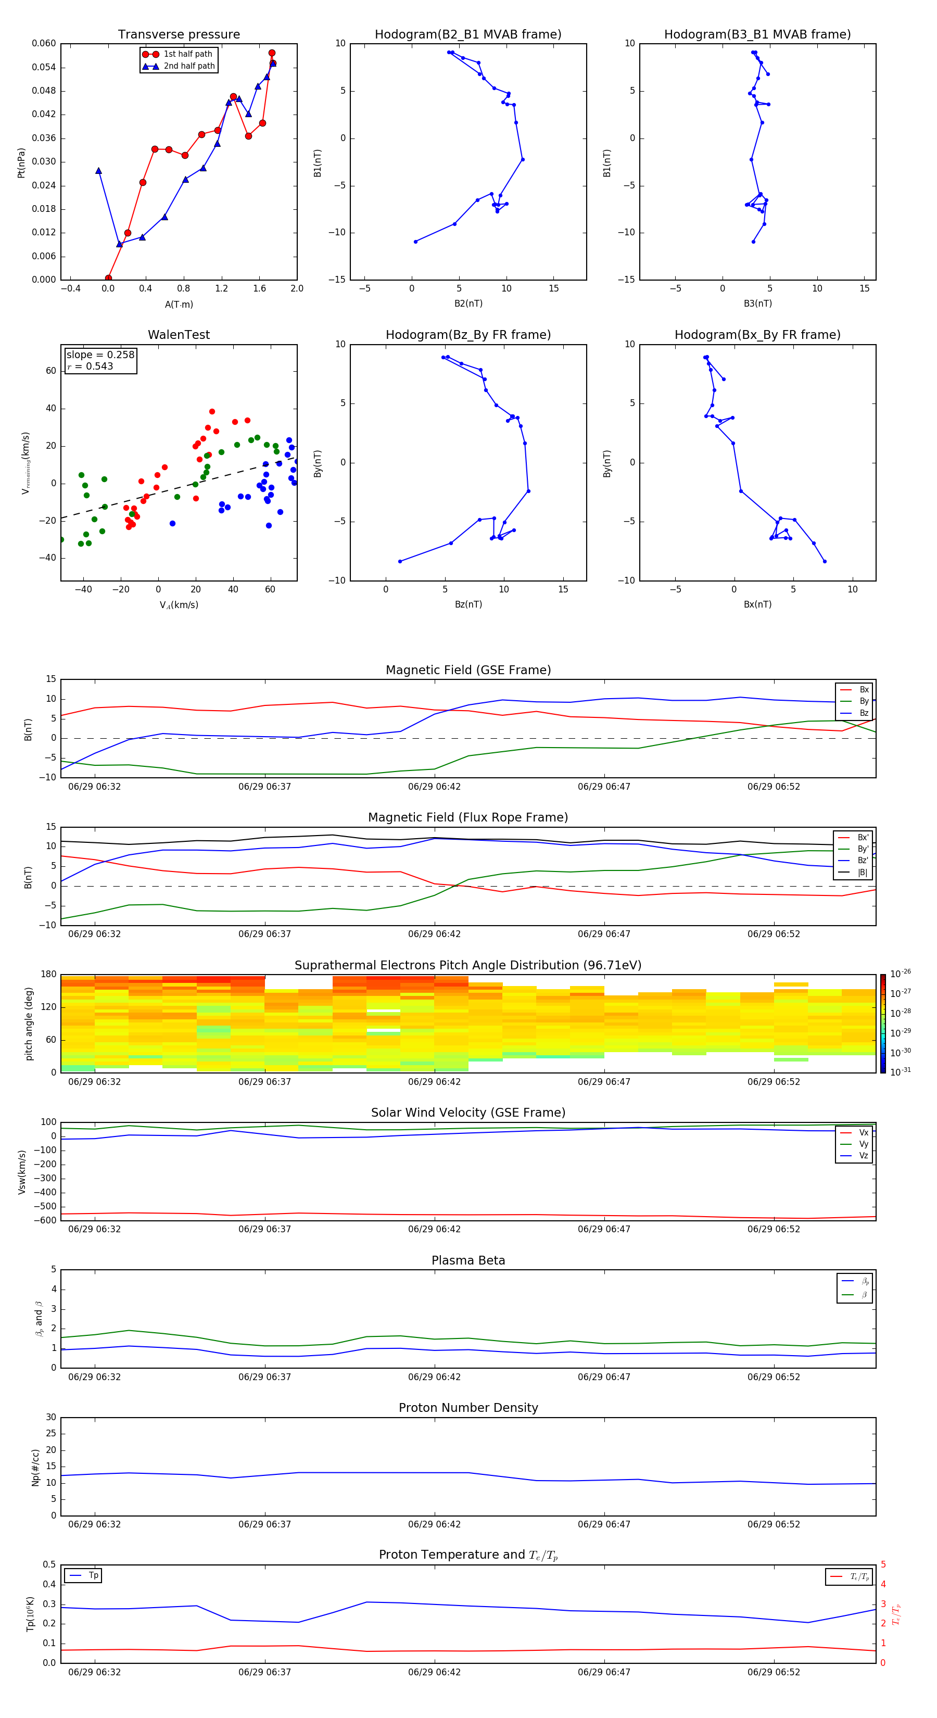Click the Proton Number Density title
The height and width of the screenshot is (1718, 937).
point(468,1408)
